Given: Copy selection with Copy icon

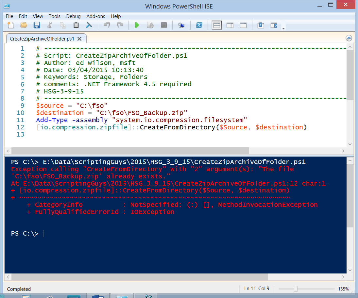Looking at the screenshot, I should (x=63, y=25).
